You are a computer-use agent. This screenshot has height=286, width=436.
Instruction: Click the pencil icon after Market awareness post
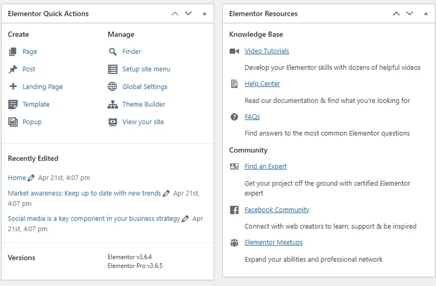coord(166,193)
